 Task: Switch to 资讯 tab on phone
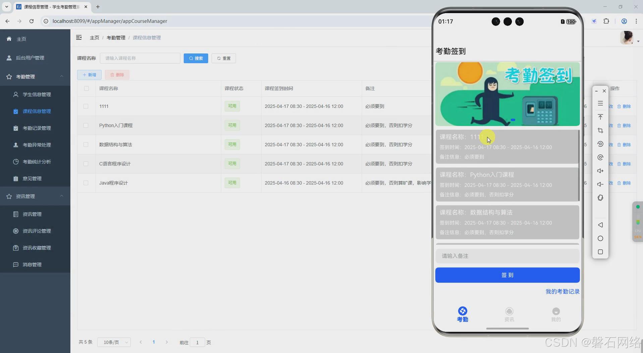tap(509, 314)
